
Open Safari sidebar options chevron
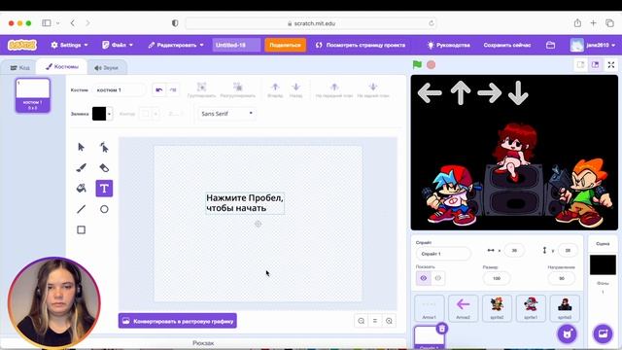pos(58,23)
